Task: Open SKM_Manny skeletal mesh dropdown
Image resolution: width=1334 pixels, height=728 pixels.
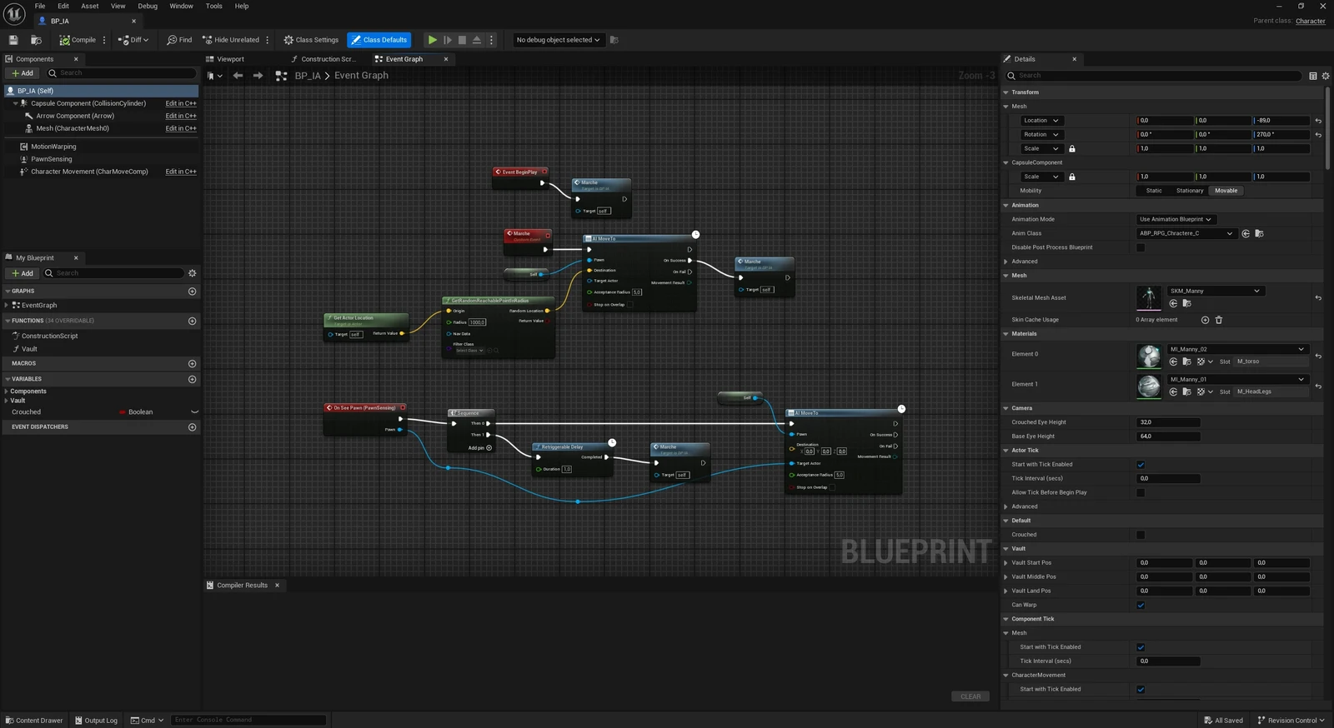Action: 1216,292
